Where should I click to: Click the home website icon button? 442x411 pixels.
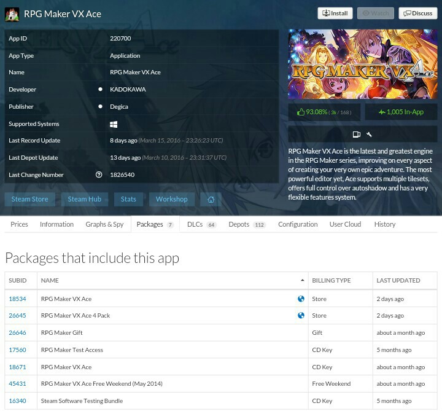click(211, 199)
